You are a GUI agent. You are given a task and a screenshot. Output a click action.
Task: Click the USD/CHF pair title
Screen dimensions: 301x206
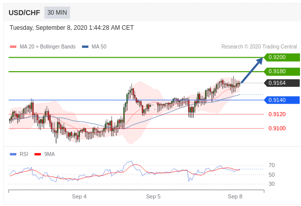point(24,13)
